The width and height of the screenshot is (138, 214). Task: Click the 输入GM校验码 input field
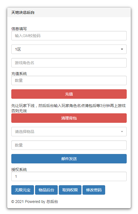tap(69, 36)
